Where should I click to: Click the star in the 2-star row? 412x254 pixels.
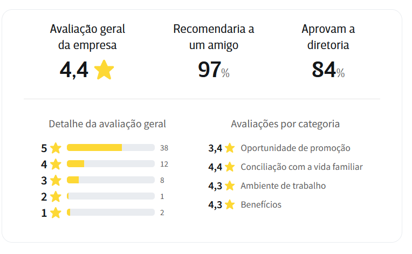coord(56,197)
